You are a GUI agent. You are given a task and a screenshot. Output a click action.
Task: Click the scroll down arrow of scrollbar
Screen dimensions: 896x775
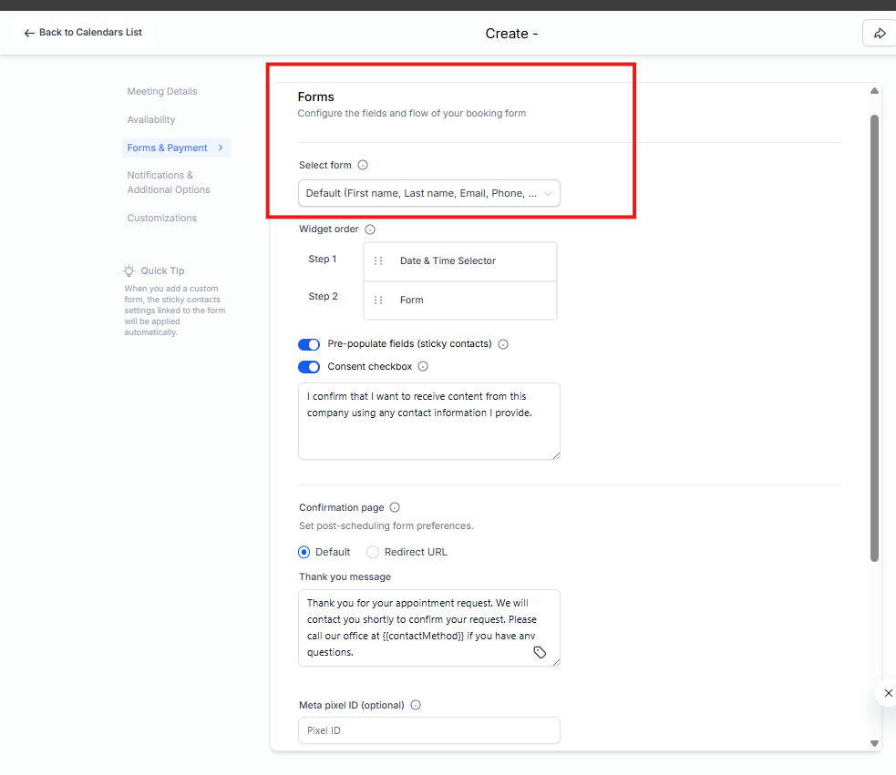[874, 743]
